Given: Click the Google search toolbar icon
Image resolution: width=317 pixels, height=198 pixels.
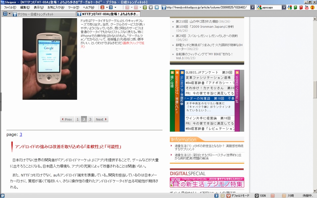Looking at the screenshot, I should coord(290,8).
